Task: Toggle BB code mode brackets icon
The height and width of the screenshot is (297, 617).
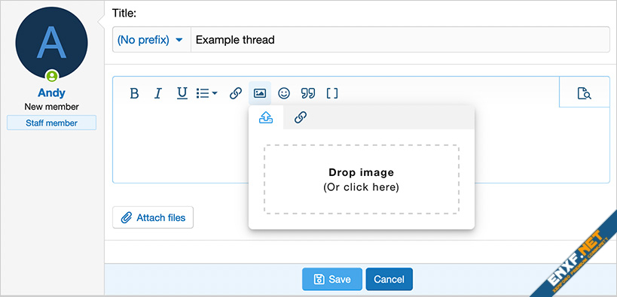Action: pos(332,93)
